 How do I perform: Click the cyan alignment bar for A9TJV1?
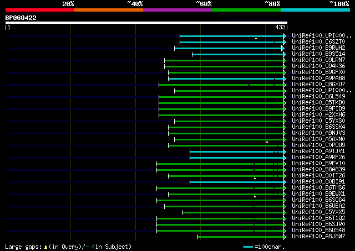pos(237,151)
